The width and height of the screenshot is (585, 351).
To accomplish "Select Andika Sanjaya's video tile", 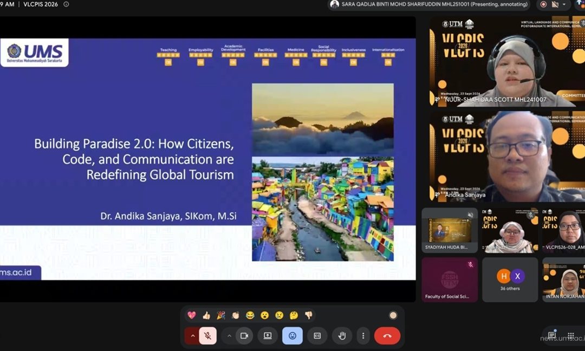I will pyautogui.click(x=506, y=157).
